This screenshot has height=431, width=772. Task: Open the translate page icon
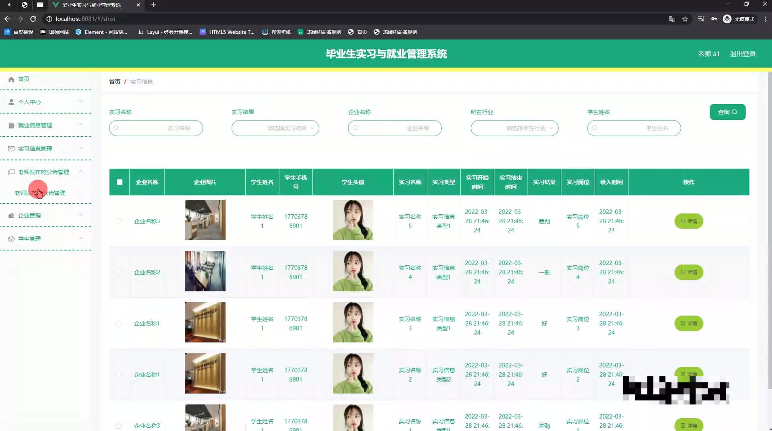672,19
